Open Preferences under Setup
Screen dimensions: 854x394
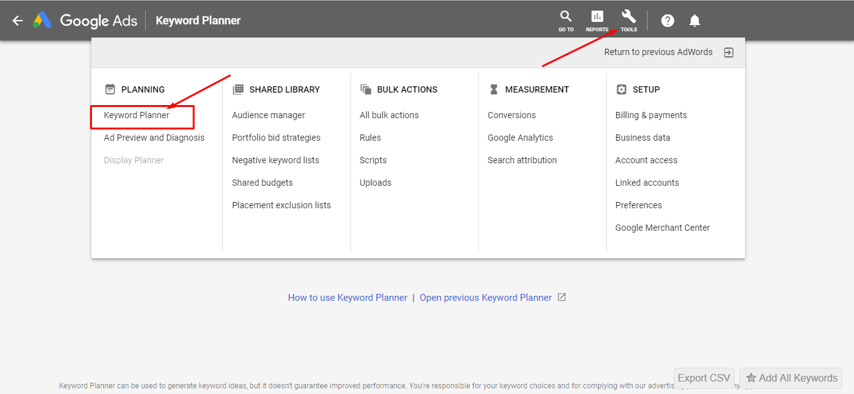(x=638, y=205)
